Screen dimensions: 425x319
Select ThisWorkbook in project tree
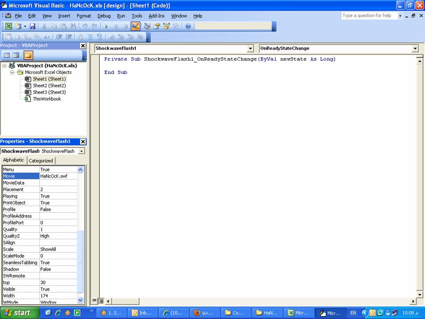(47, 99)
